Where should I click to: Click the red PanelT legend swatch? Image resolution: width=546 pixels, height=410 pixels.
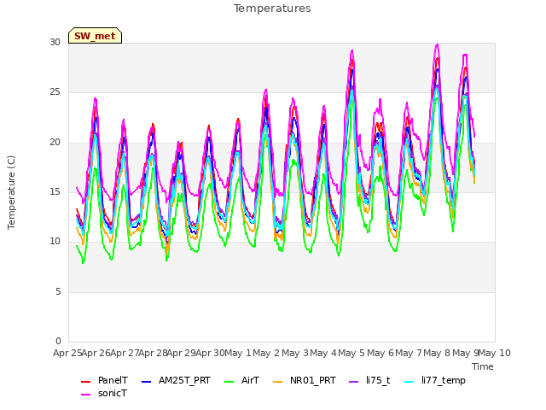[x=85, y=382]
